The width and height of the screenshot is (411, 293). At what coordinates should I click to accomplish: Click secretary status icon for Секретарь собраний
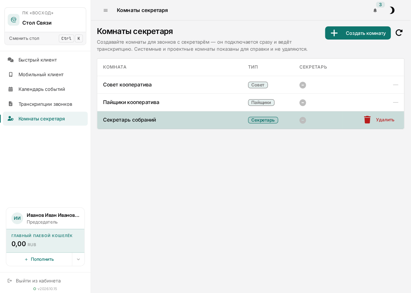(x=303, y=120)
